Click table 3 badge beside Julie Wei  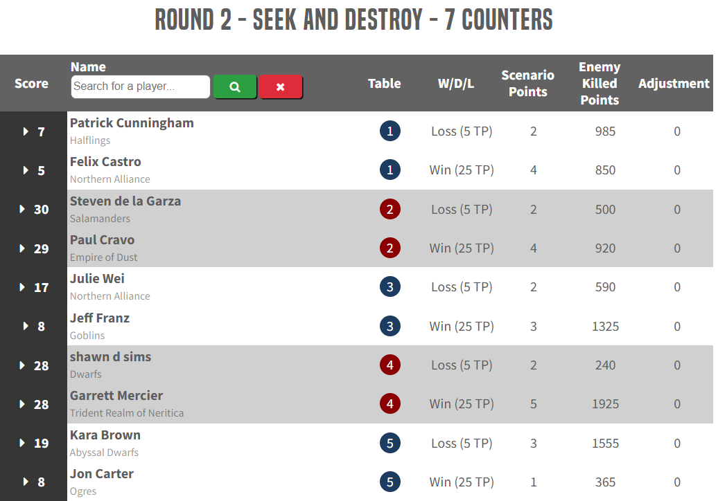coord(390,287)
